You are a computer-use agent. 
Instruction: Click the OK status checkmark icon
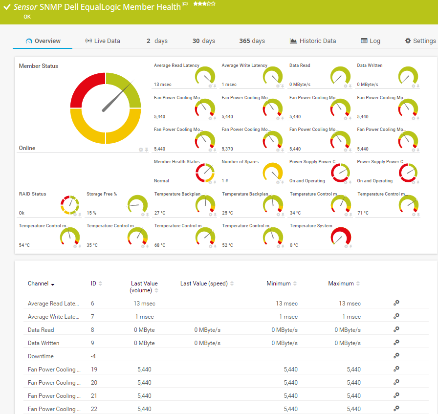pos(7,8)
